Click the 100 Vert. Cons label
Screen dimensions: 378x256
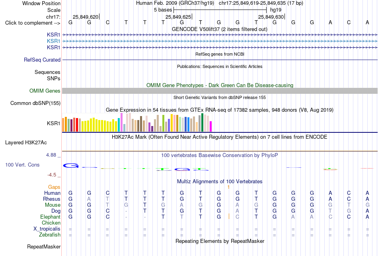pyautogui.click(x=22, y=165)
